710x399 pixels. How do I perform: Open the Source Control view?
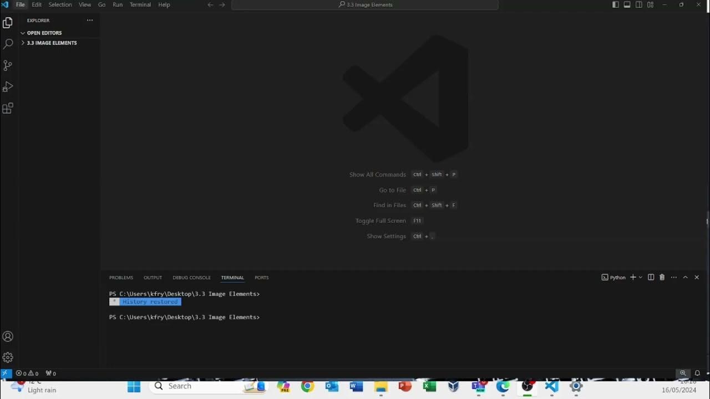click(x=8, y=65)
